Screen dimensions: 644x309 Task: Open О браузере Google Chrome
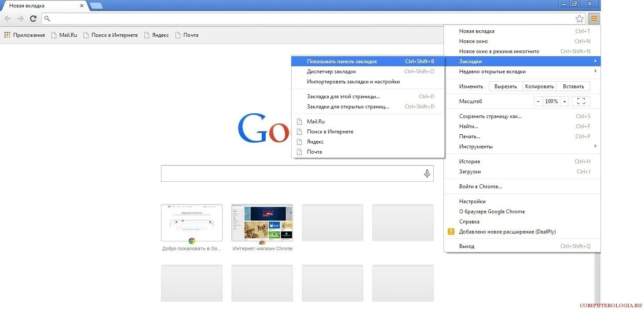click(522, 212)
